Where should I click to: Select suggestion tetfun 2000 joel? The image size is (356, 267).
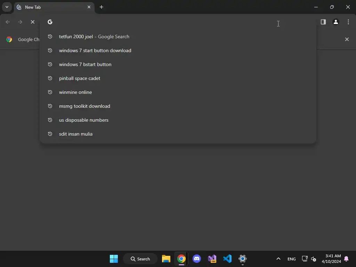point(178,37)
